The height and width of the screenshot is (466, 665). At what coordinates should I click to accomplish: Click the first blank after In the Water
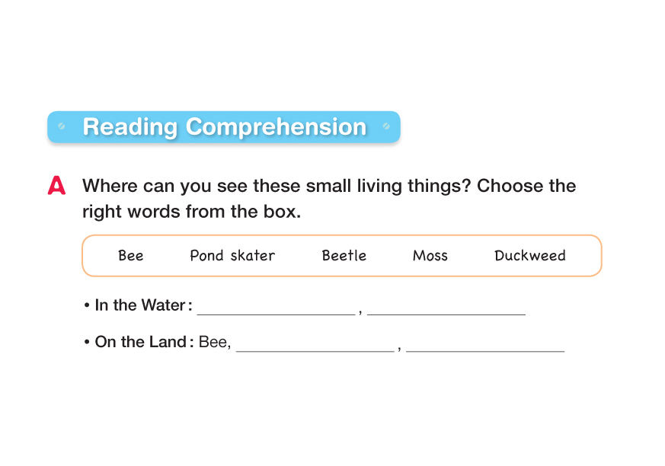click(x=276, y=307)
